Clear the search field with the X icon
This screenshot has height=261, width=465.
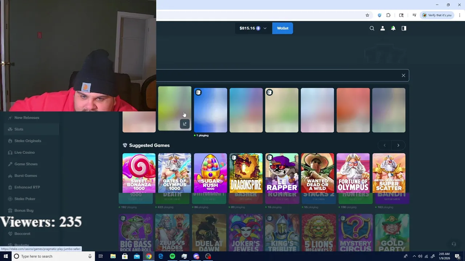pyautogui.click(x=403, y=75)
